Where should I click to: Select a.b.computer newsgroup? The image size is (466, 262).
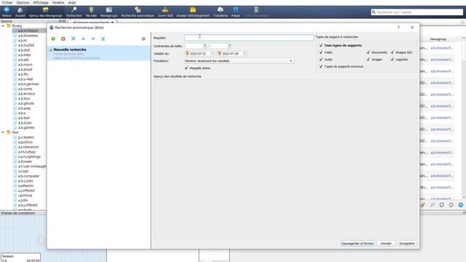coord(28,176)
